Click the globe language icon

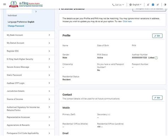pos(130,5)
